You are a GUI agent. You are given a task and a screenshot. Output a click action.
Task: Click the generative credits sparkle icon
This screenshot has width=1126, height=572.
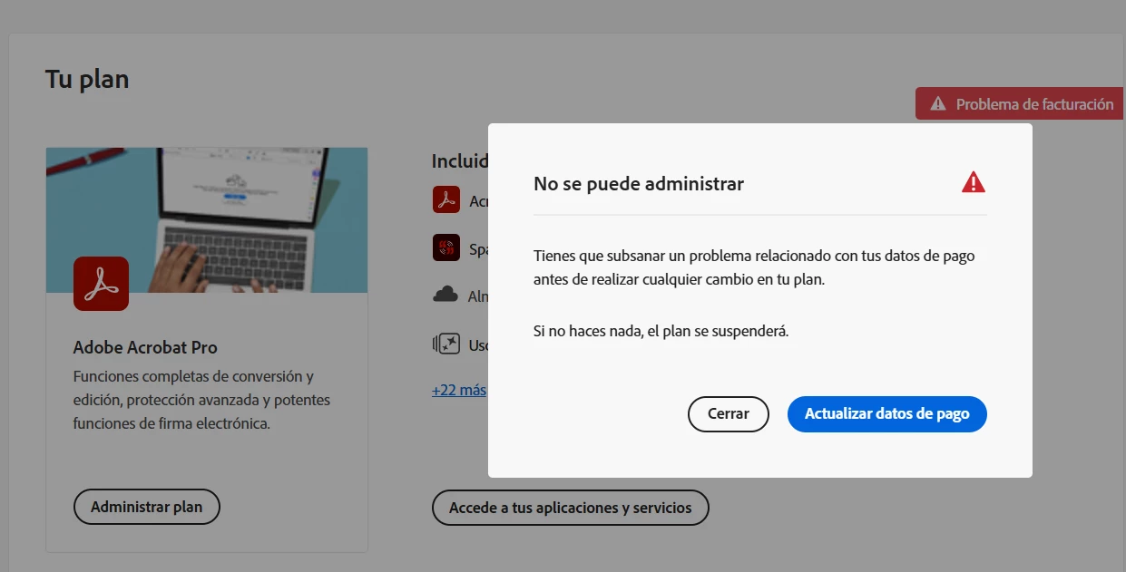coord(446,344)
